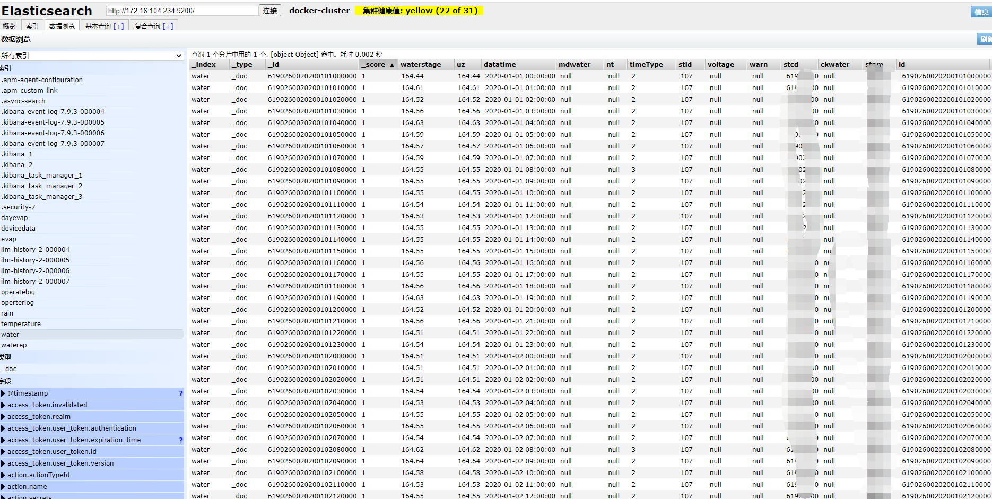992x499 pixels.
Task: Click the question mark next to access_token.user_token.expiration_time
Action: click(x=180, y=440)
